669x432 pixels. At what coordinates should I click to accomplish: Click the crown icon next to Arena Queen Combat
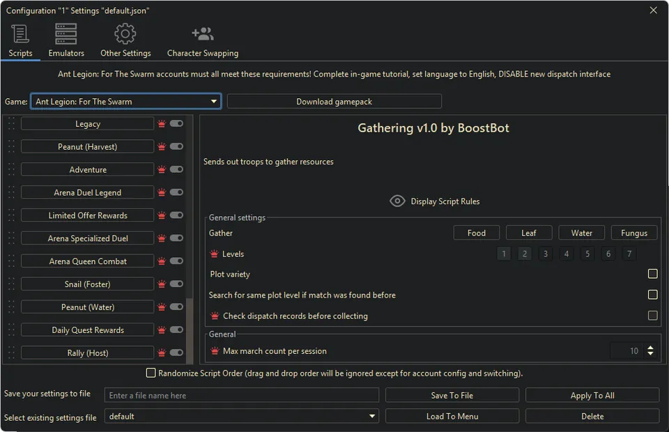pos(162,261)
